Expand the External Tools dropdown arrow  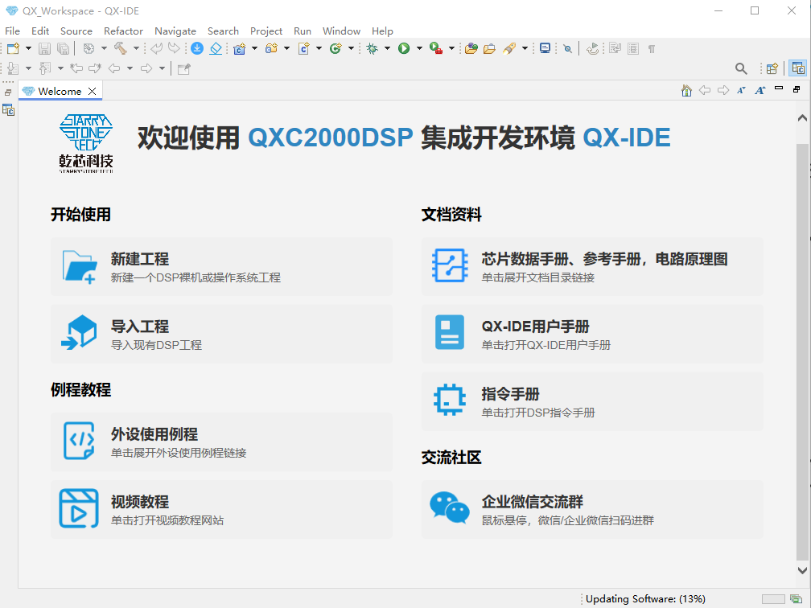tap(451, 48)
